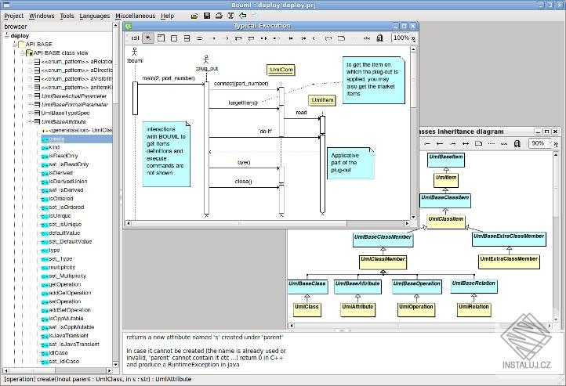Click browser panel scroll-down arrow

pos(116,364)
